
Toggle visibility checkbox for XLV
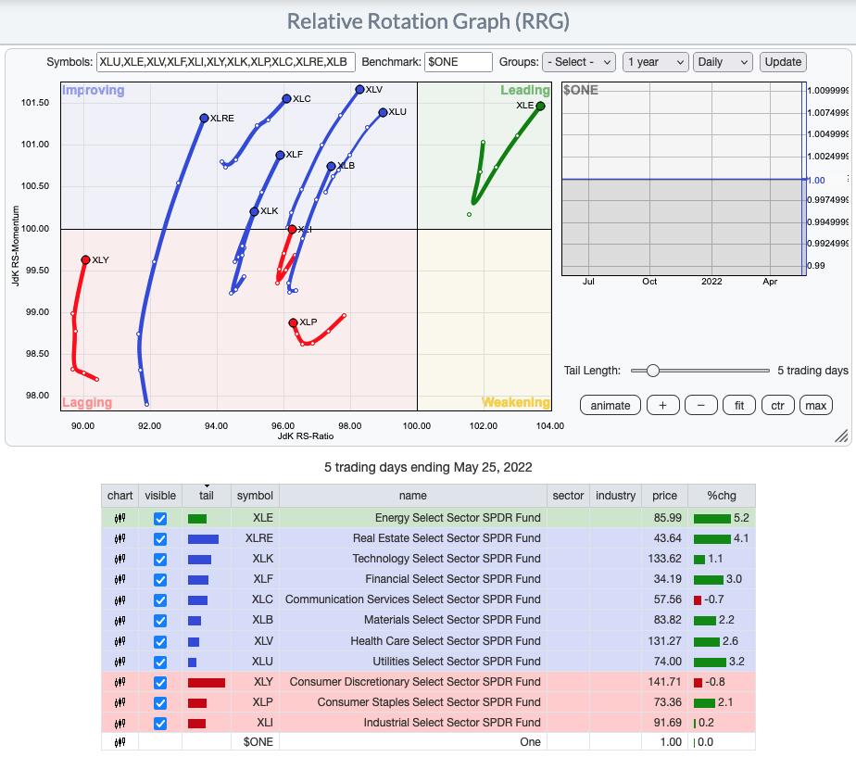point(160,641)
